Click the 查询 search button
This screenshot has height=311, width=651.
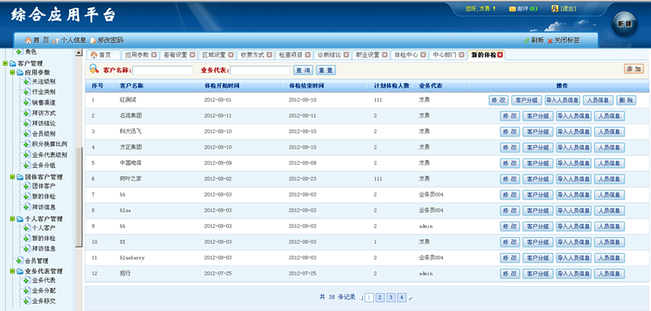tap(303, 71)
